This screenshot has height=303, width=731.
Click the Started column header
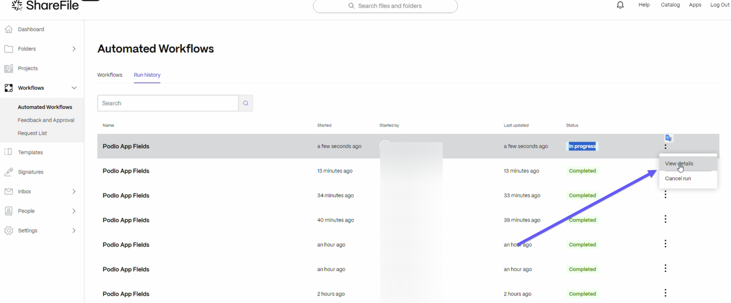[324, 125]
